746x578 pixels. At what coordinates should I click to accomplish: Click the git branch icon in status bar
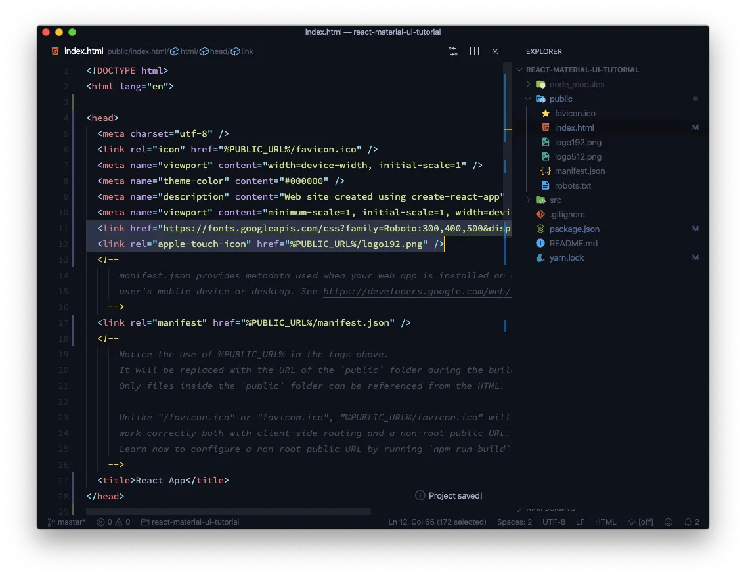pyautogui.click(x=51, y=522)
